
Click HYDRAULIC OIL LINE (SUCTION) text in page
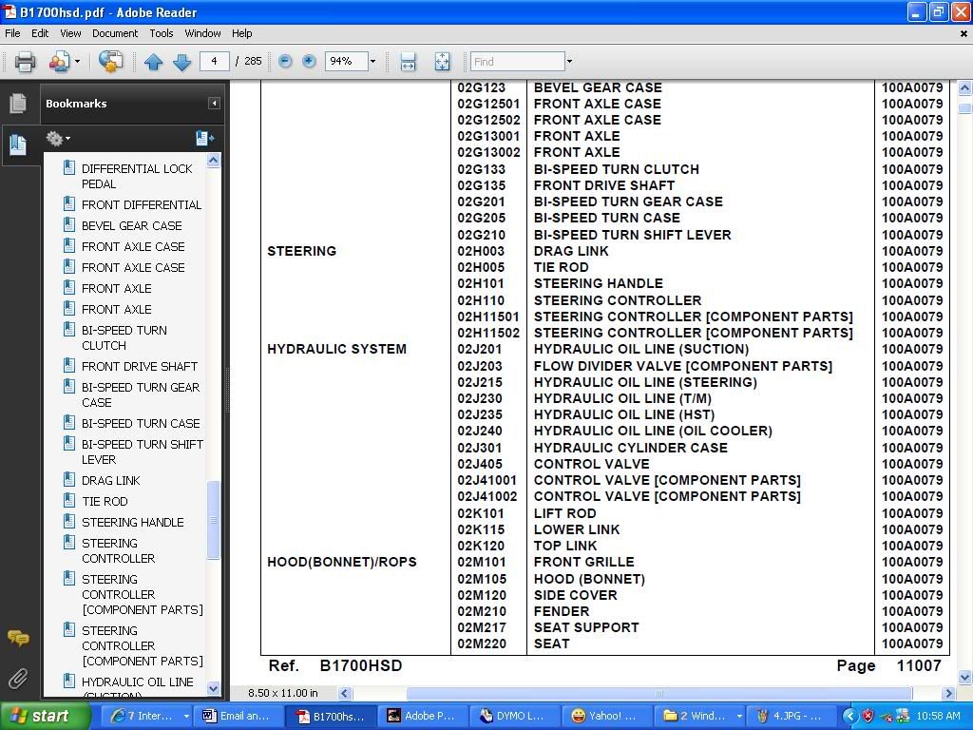click(641, 349)
